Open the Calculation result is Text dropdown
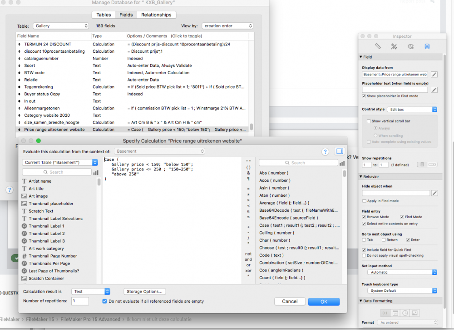 (x=91, y=291)
